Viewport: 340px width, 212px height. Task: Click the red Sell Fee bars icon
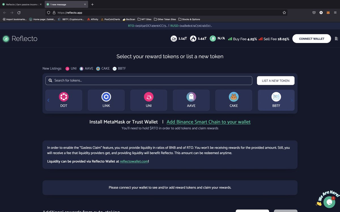pos(260,39)
